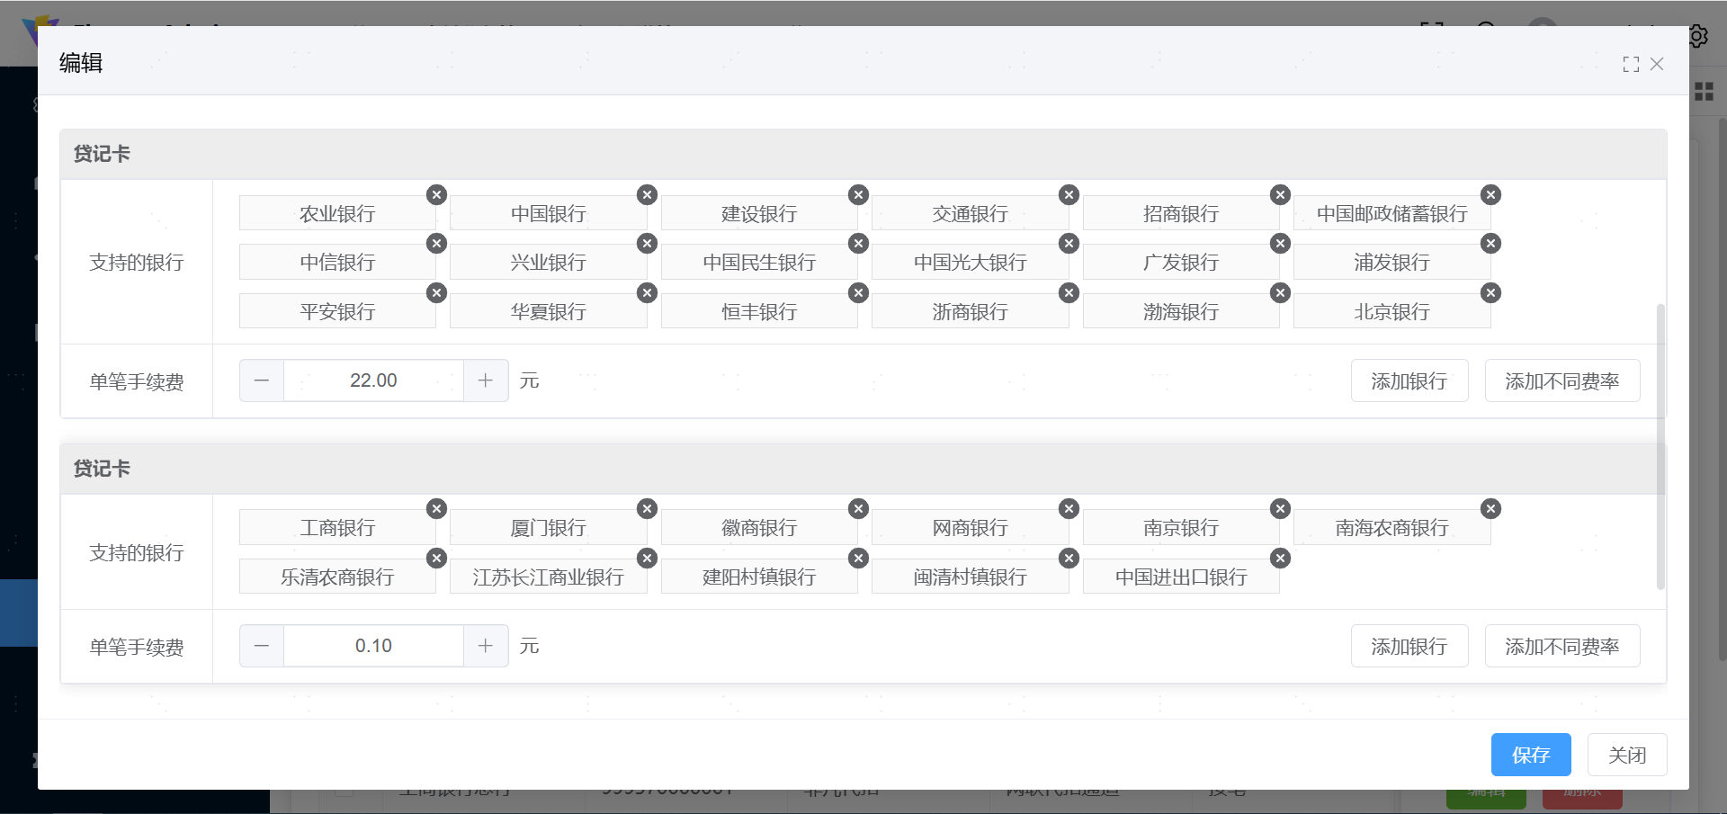Select the 农业银行 bank tag

point(337,213)
